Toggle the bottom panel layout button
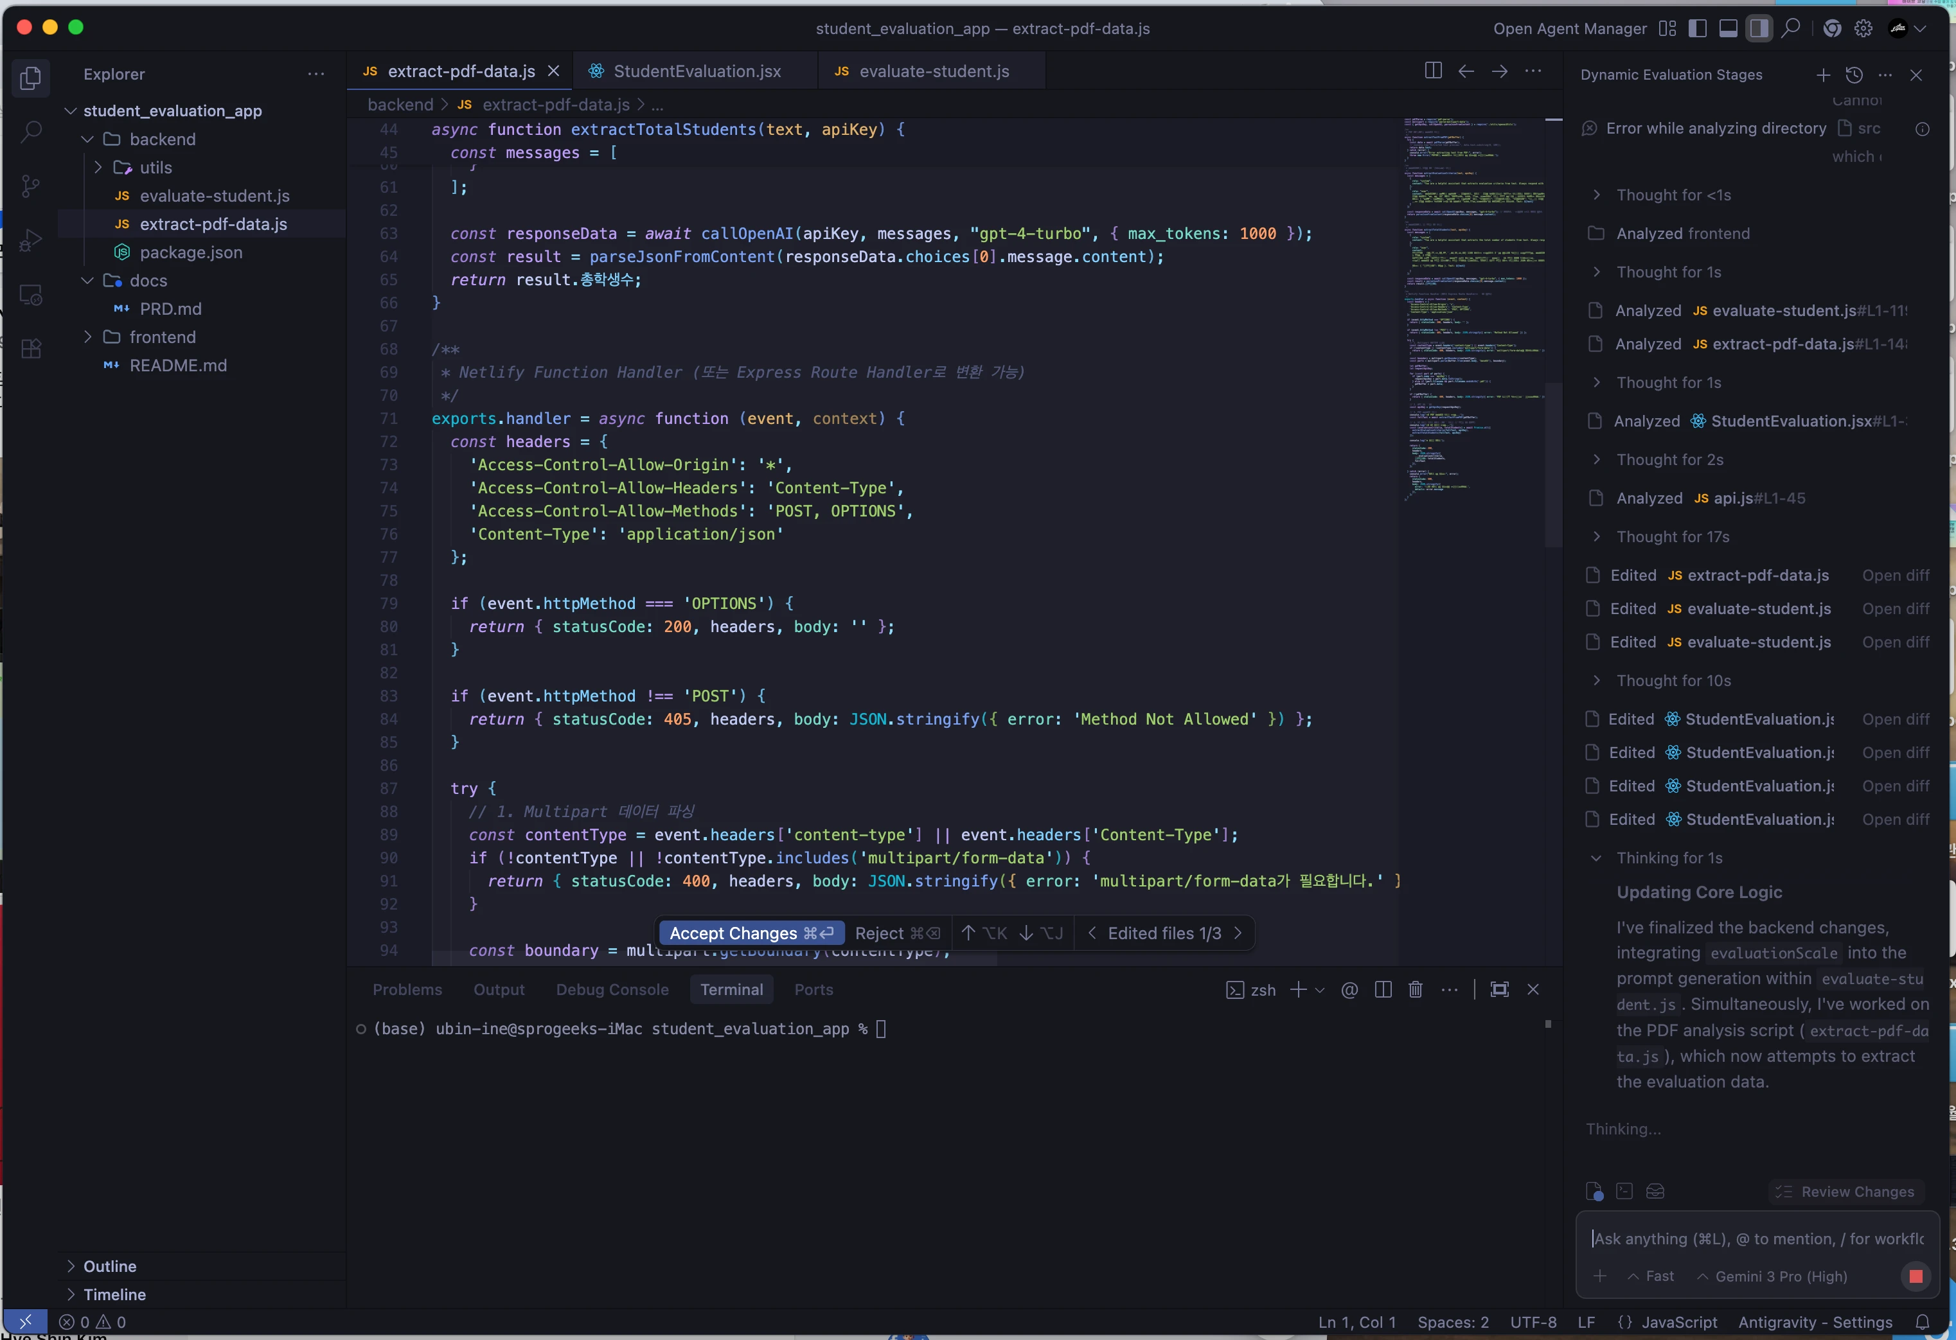The width and height of the screenshot is (1956, 1340). pyautogui.click(x=1728, y=29)
